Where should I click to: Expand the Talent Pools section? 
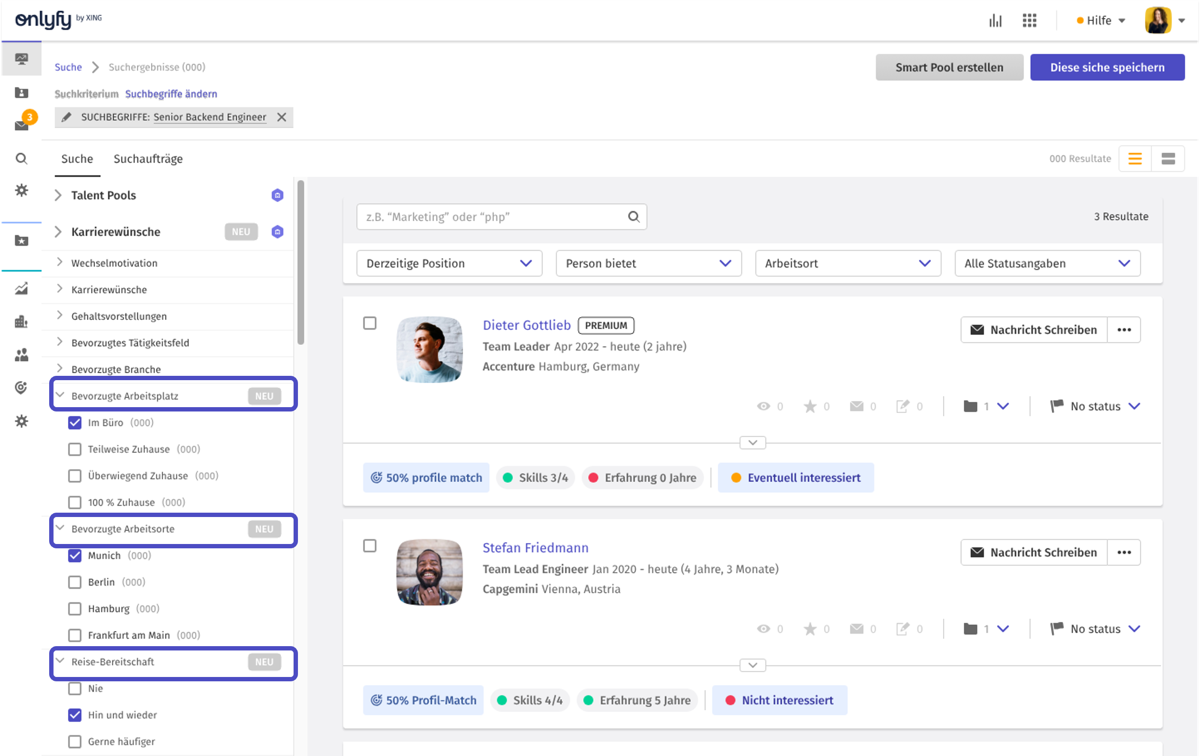click(58, 195)
